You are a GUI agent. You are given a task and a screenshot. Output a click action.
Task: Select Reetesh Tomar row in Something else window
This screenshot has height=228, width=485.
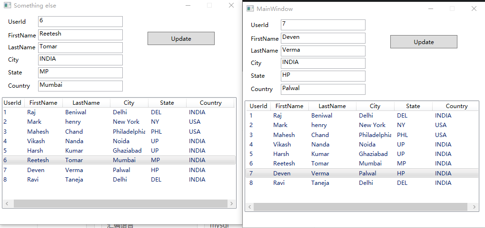119,160
